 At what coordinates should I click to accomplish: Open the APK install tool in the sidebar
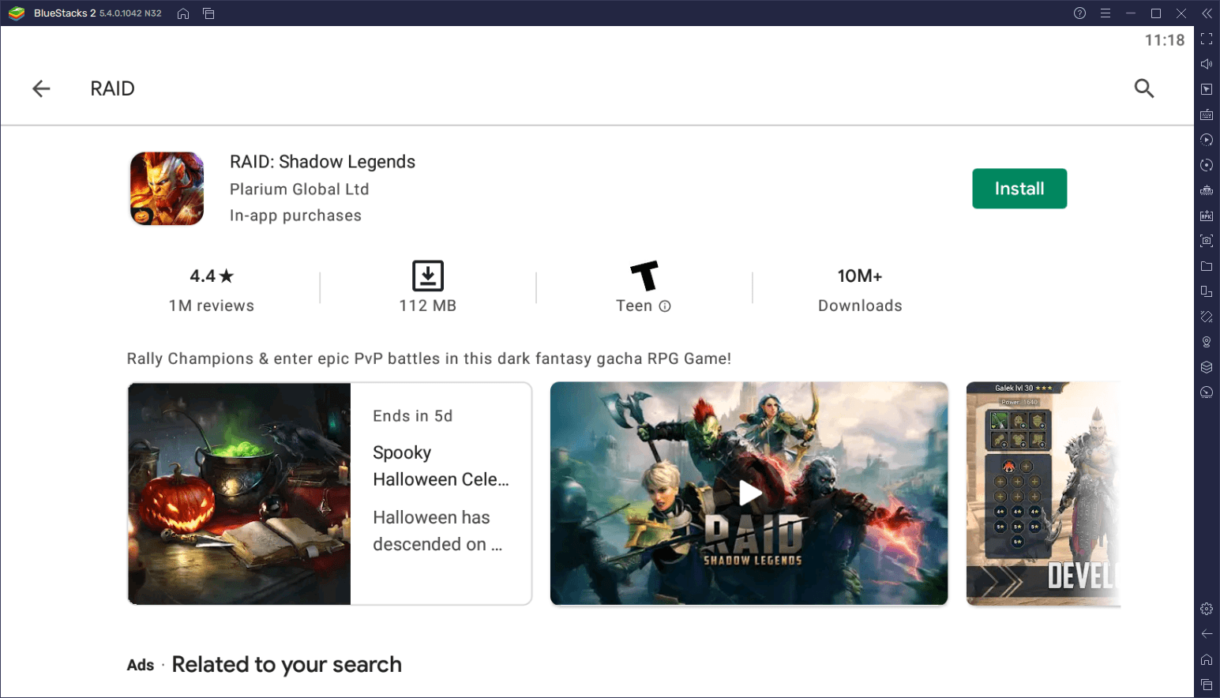coord(1207,216)
